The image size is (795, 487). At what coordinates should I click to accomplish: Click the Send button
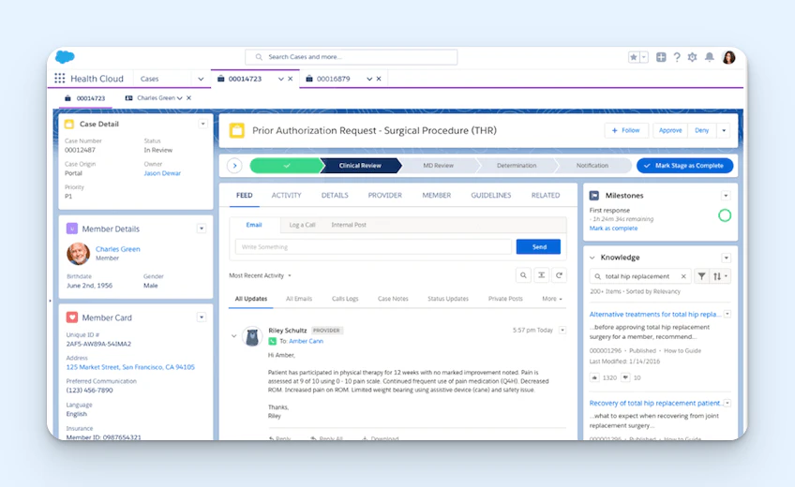tap(538, 247)
